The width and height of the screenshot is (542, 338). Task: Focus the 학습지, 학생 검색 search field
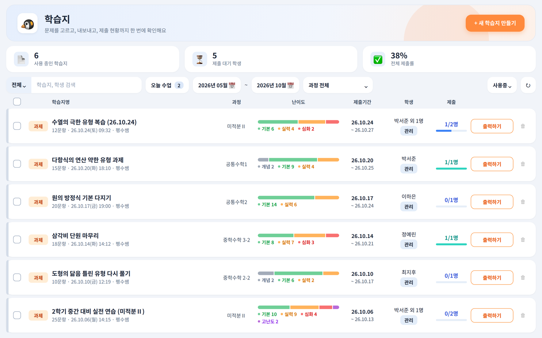86,85
